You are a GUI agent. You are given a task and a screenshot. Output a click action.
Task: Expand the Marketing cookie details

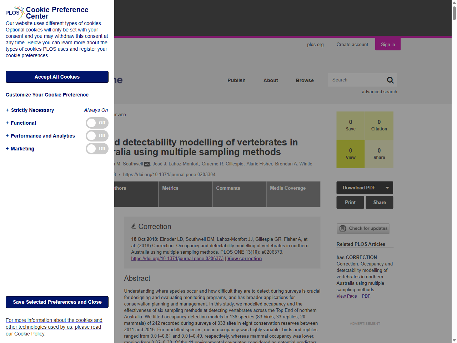click(6, 149)
